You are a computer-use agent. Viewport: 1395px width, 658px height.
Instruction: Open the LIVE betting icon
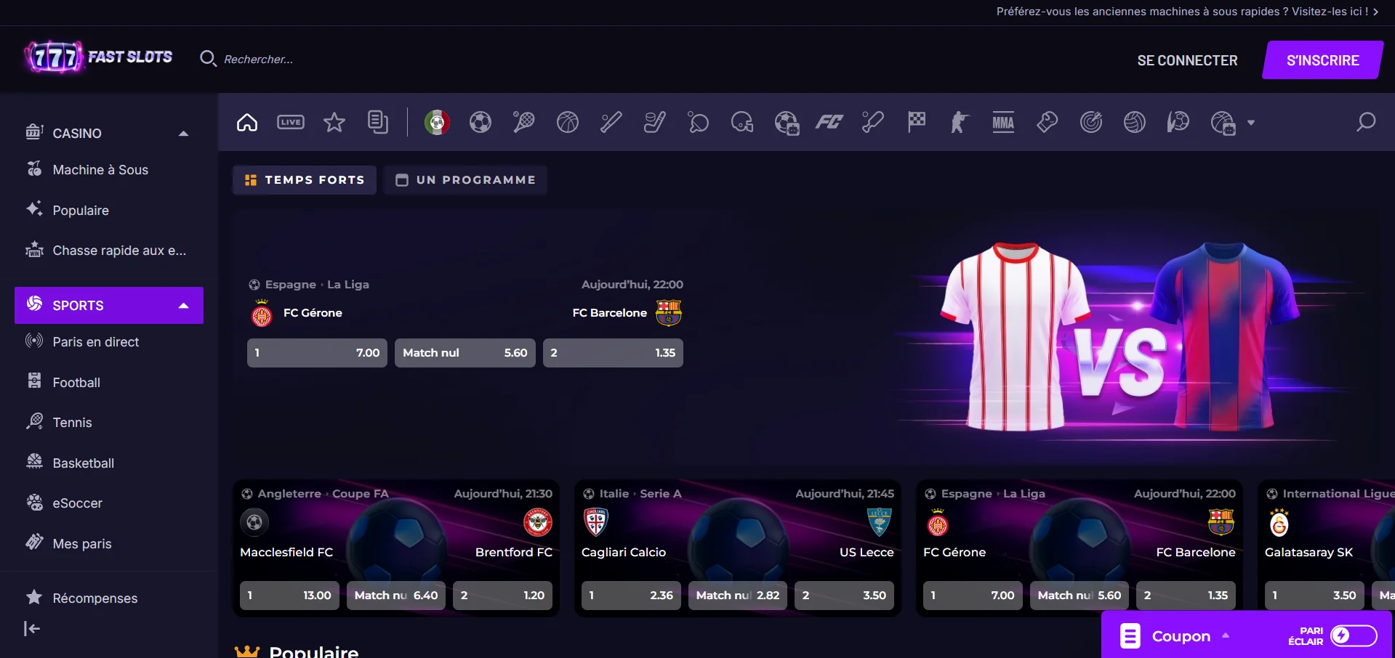click(291, 122)
